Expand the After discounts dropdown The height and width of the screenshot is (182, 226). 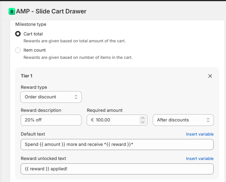pyautogui.click(x=183, y=120)
